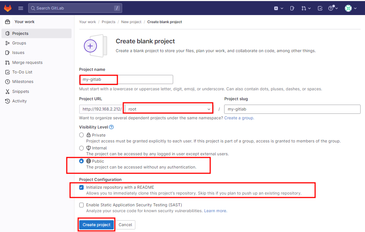Click the Cancel button
365x232 pixels.
[x=125, y=225]
